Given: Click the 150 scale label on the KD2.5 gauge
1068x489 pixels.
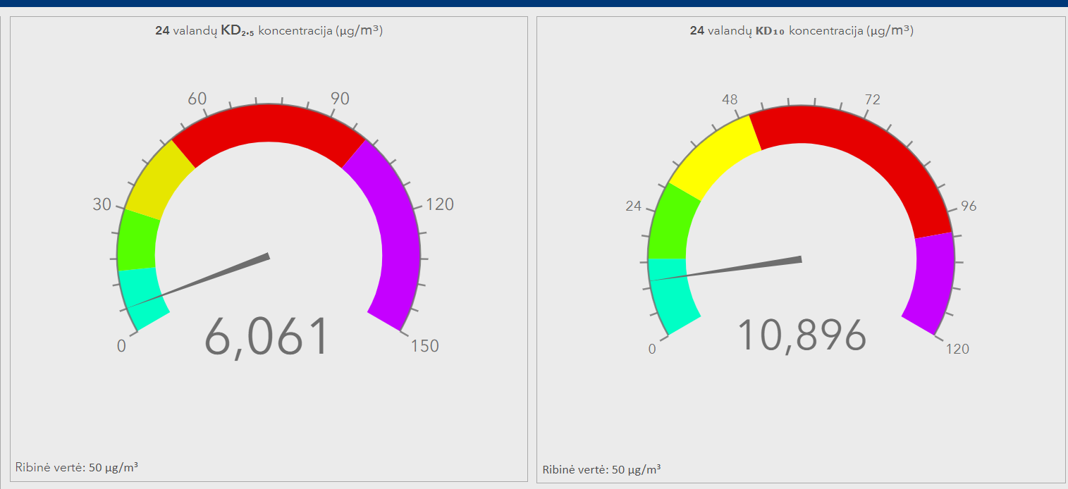Looking at the screenshot, I should [425, 346].
